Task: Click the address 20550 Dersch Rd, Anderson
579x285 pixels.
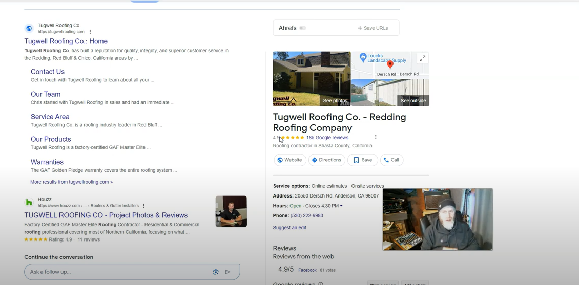Action: tap(337, 196)
